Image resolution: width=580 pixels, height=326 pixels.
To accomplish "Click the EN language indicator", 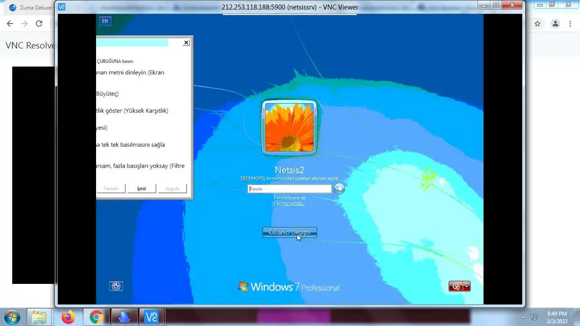I will (x=105, y=21).
